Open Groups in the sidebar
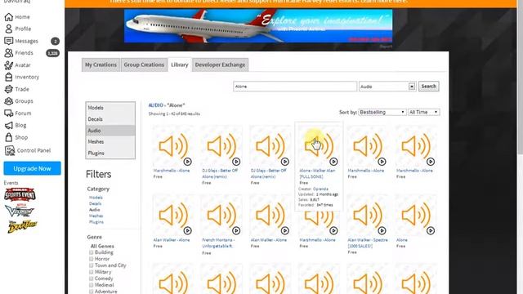Image resolution: width=523 pixels, height=294 pixels. click(19, 101)
